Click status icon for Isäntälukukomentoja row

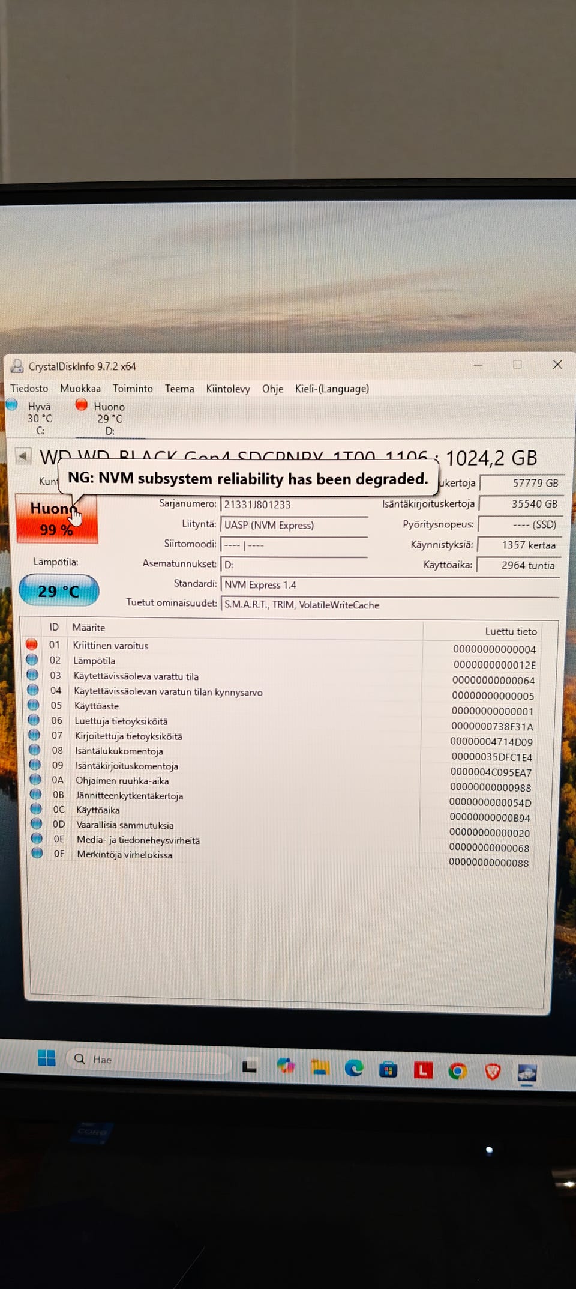[35, 750]
